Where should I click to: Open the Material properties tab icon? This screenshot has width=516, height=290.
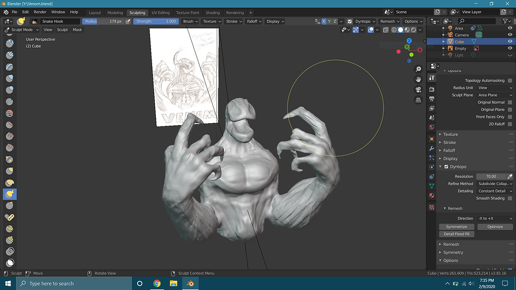click(432, 196)
